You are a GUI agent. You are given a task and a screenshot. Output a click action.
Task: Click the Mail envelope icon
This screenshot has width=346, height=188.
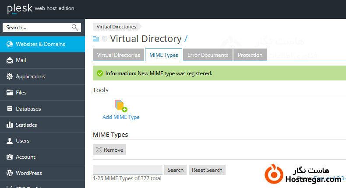[9, 60]
